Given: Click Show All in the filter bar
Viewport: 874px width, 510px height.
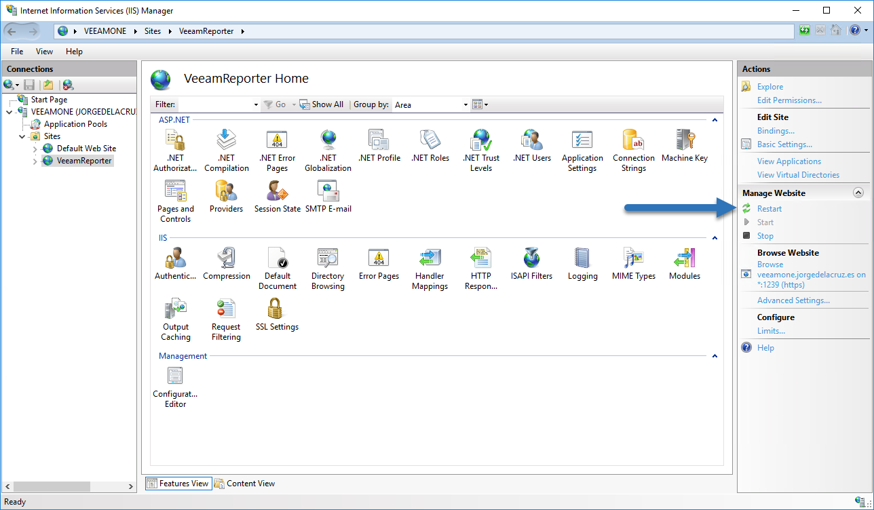Looking at the screenshot, I should click(321, 104).
